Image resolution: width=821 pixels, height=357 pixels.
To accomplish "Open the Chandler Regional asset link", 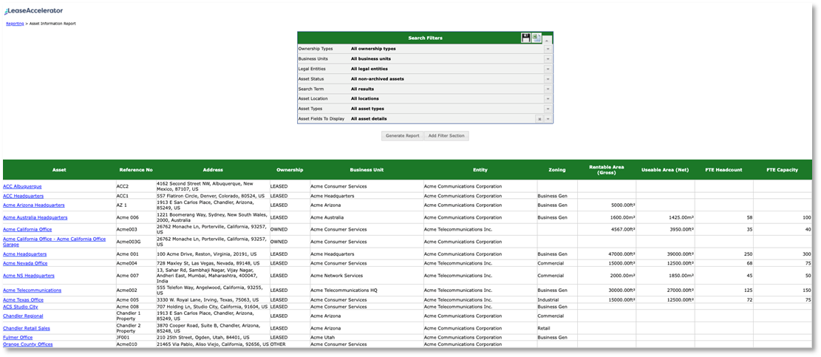I will tap(23, 316).
